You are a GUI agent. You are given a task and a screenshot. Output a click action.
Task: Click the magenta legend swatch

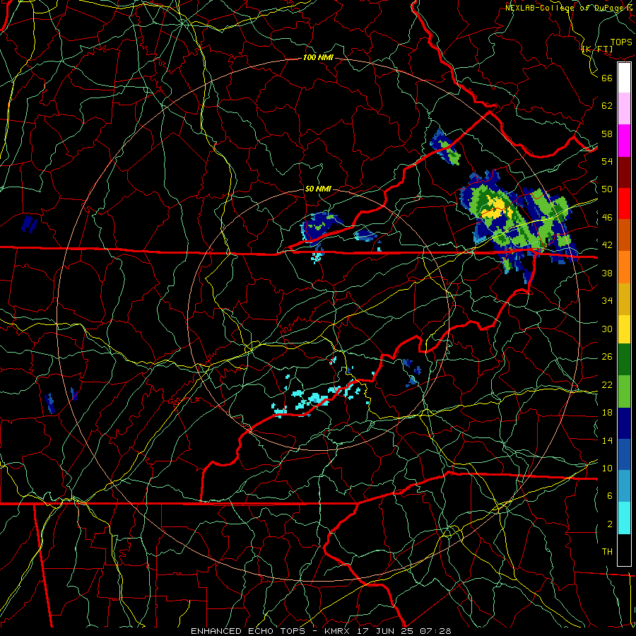[624, 141]
